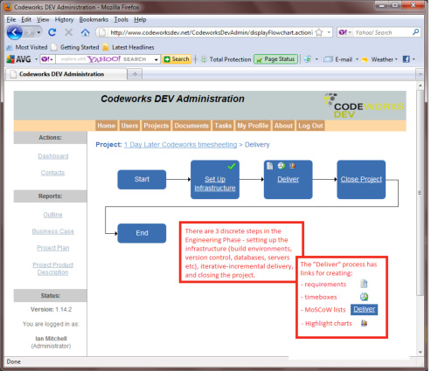Click the stop loading X icon
431x371 pixels.
point(68,32)
